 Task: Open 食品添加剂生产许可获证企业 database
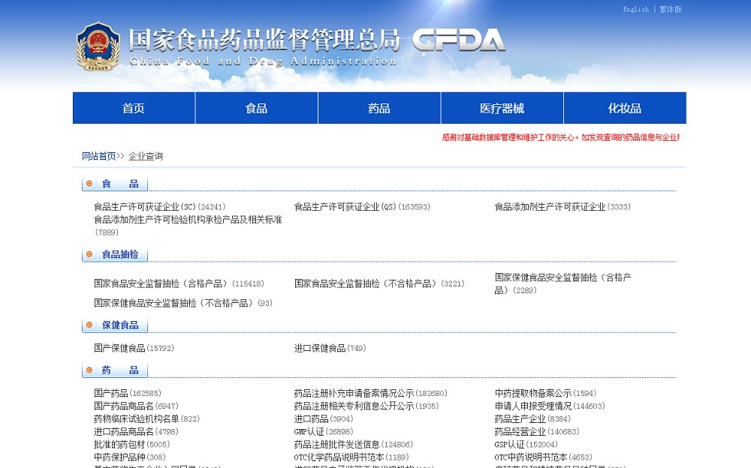562,207
